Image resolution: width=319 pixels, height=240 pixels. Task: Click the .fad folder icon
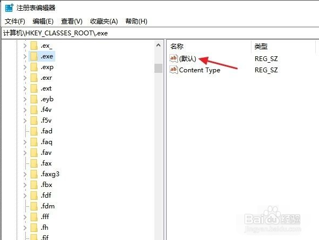pos(34,131)
